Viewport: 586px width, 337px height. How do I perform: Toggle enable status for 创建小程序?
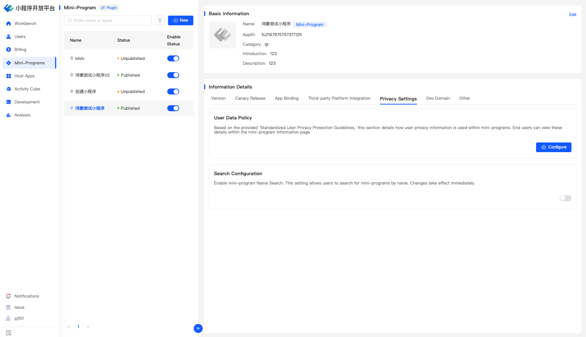[x=173, y=92]
